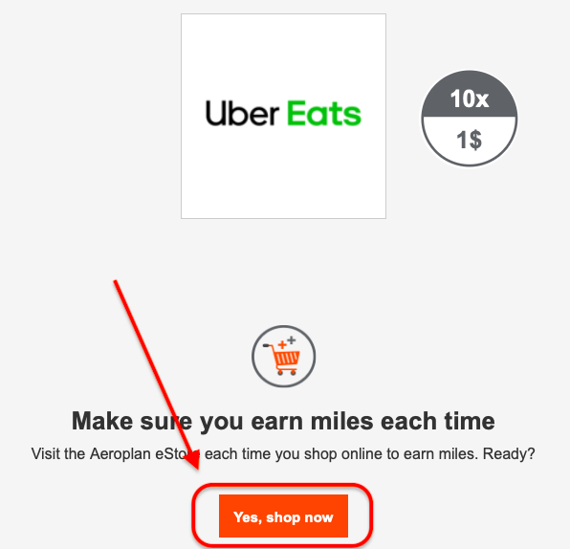Click the Visit the Aeroplan eStore sentence

(x=283, y=453)
